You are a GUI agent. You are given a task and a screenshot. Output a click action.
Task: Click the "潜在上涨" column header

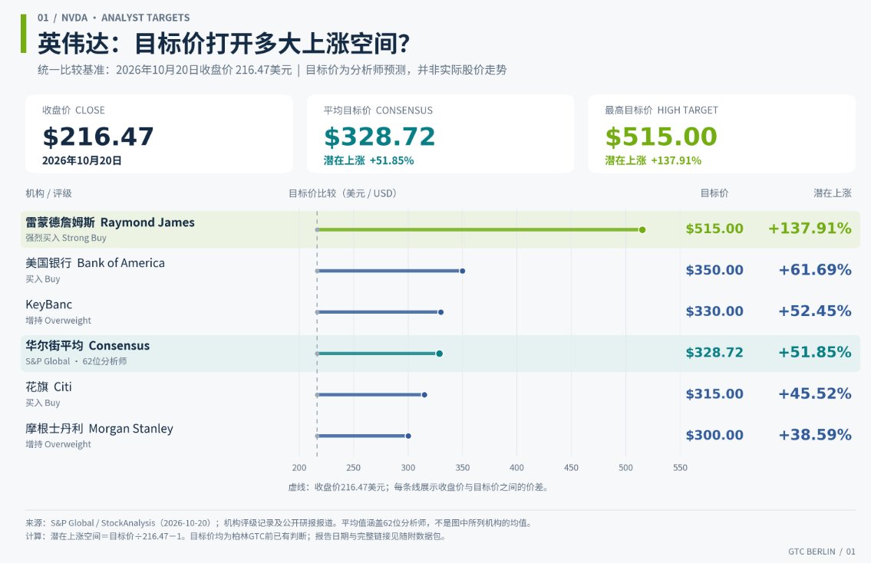(833, 193)
